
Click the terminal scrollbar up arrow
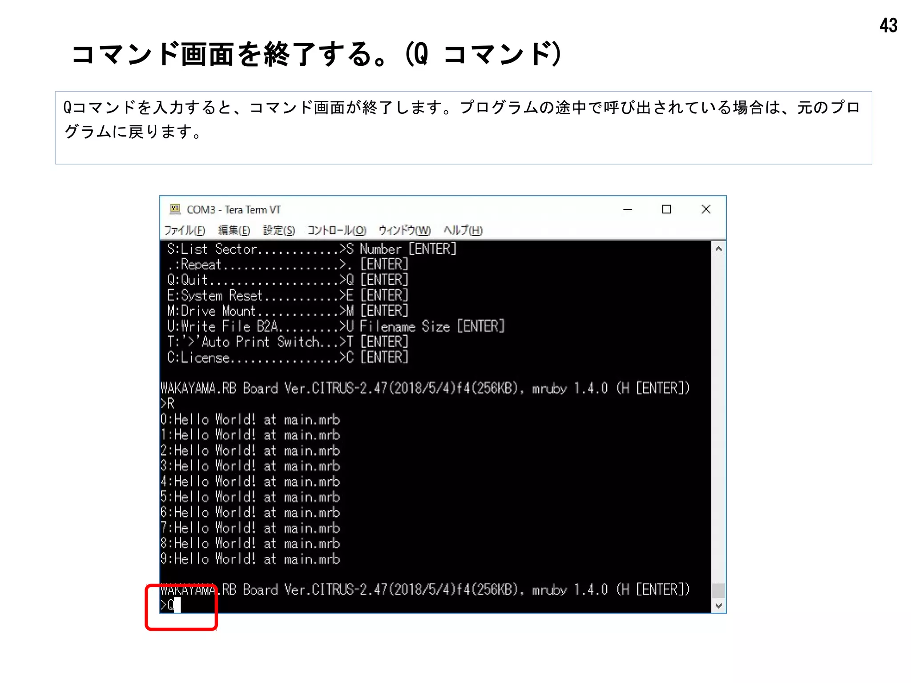tap(718, 249)
